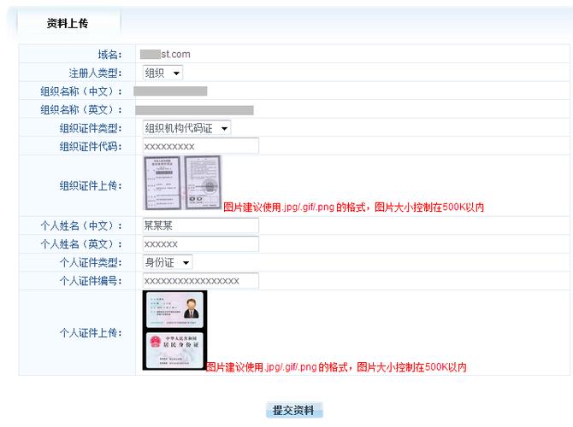The width and height of the screenshot is (573, 427).
Task: Click the 组织名称（中文） label
Action: click(x=81, y=91)
